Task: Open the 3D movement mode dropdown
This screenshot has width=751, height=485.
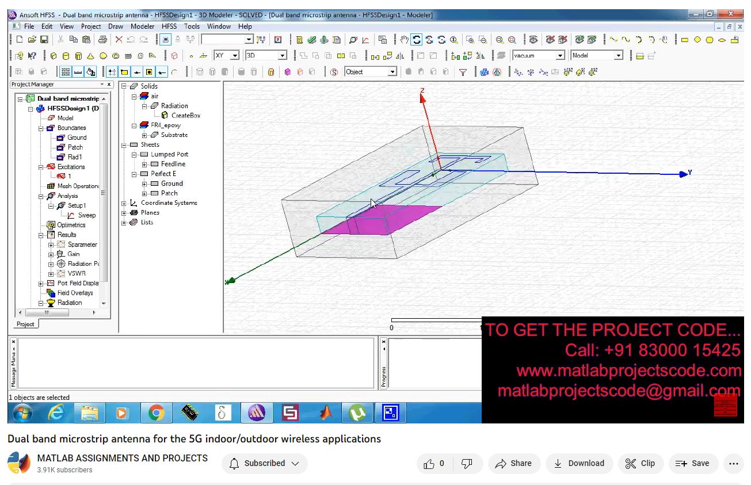Action: click(283, 56)
